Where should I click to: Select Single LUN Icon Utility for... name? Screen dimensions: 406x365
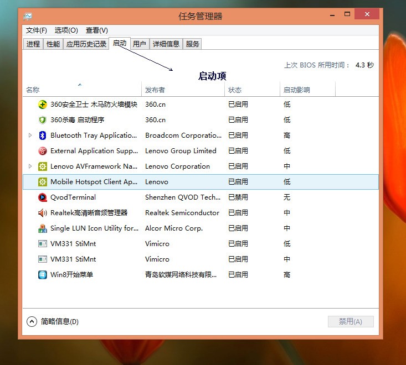94,228
